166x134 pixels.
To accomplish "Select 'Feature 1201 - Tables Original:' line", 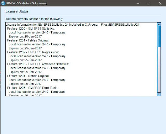I will coord(28,40).
